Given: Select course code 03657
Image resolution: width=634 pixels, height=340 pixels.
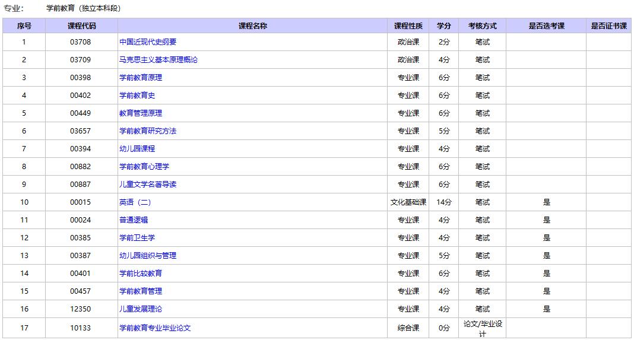Looking at the screenshot, I should 81,131.
